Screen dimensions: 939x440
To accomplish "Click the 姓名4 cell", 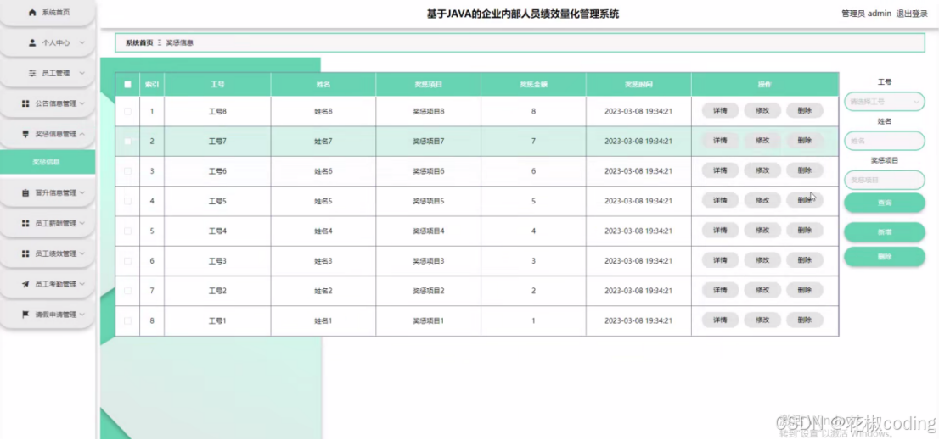I will click(x=323, y=231).
